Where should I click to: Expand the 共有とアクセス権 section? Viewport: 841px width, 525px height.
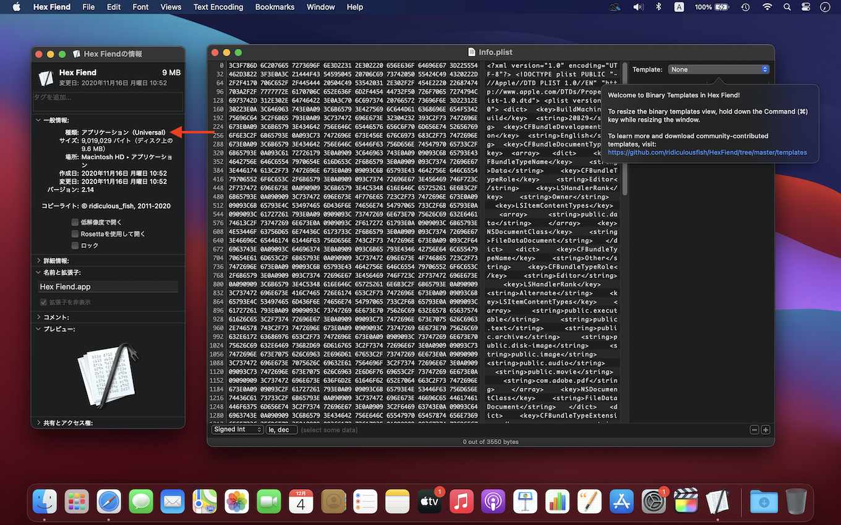pos(38,423)
